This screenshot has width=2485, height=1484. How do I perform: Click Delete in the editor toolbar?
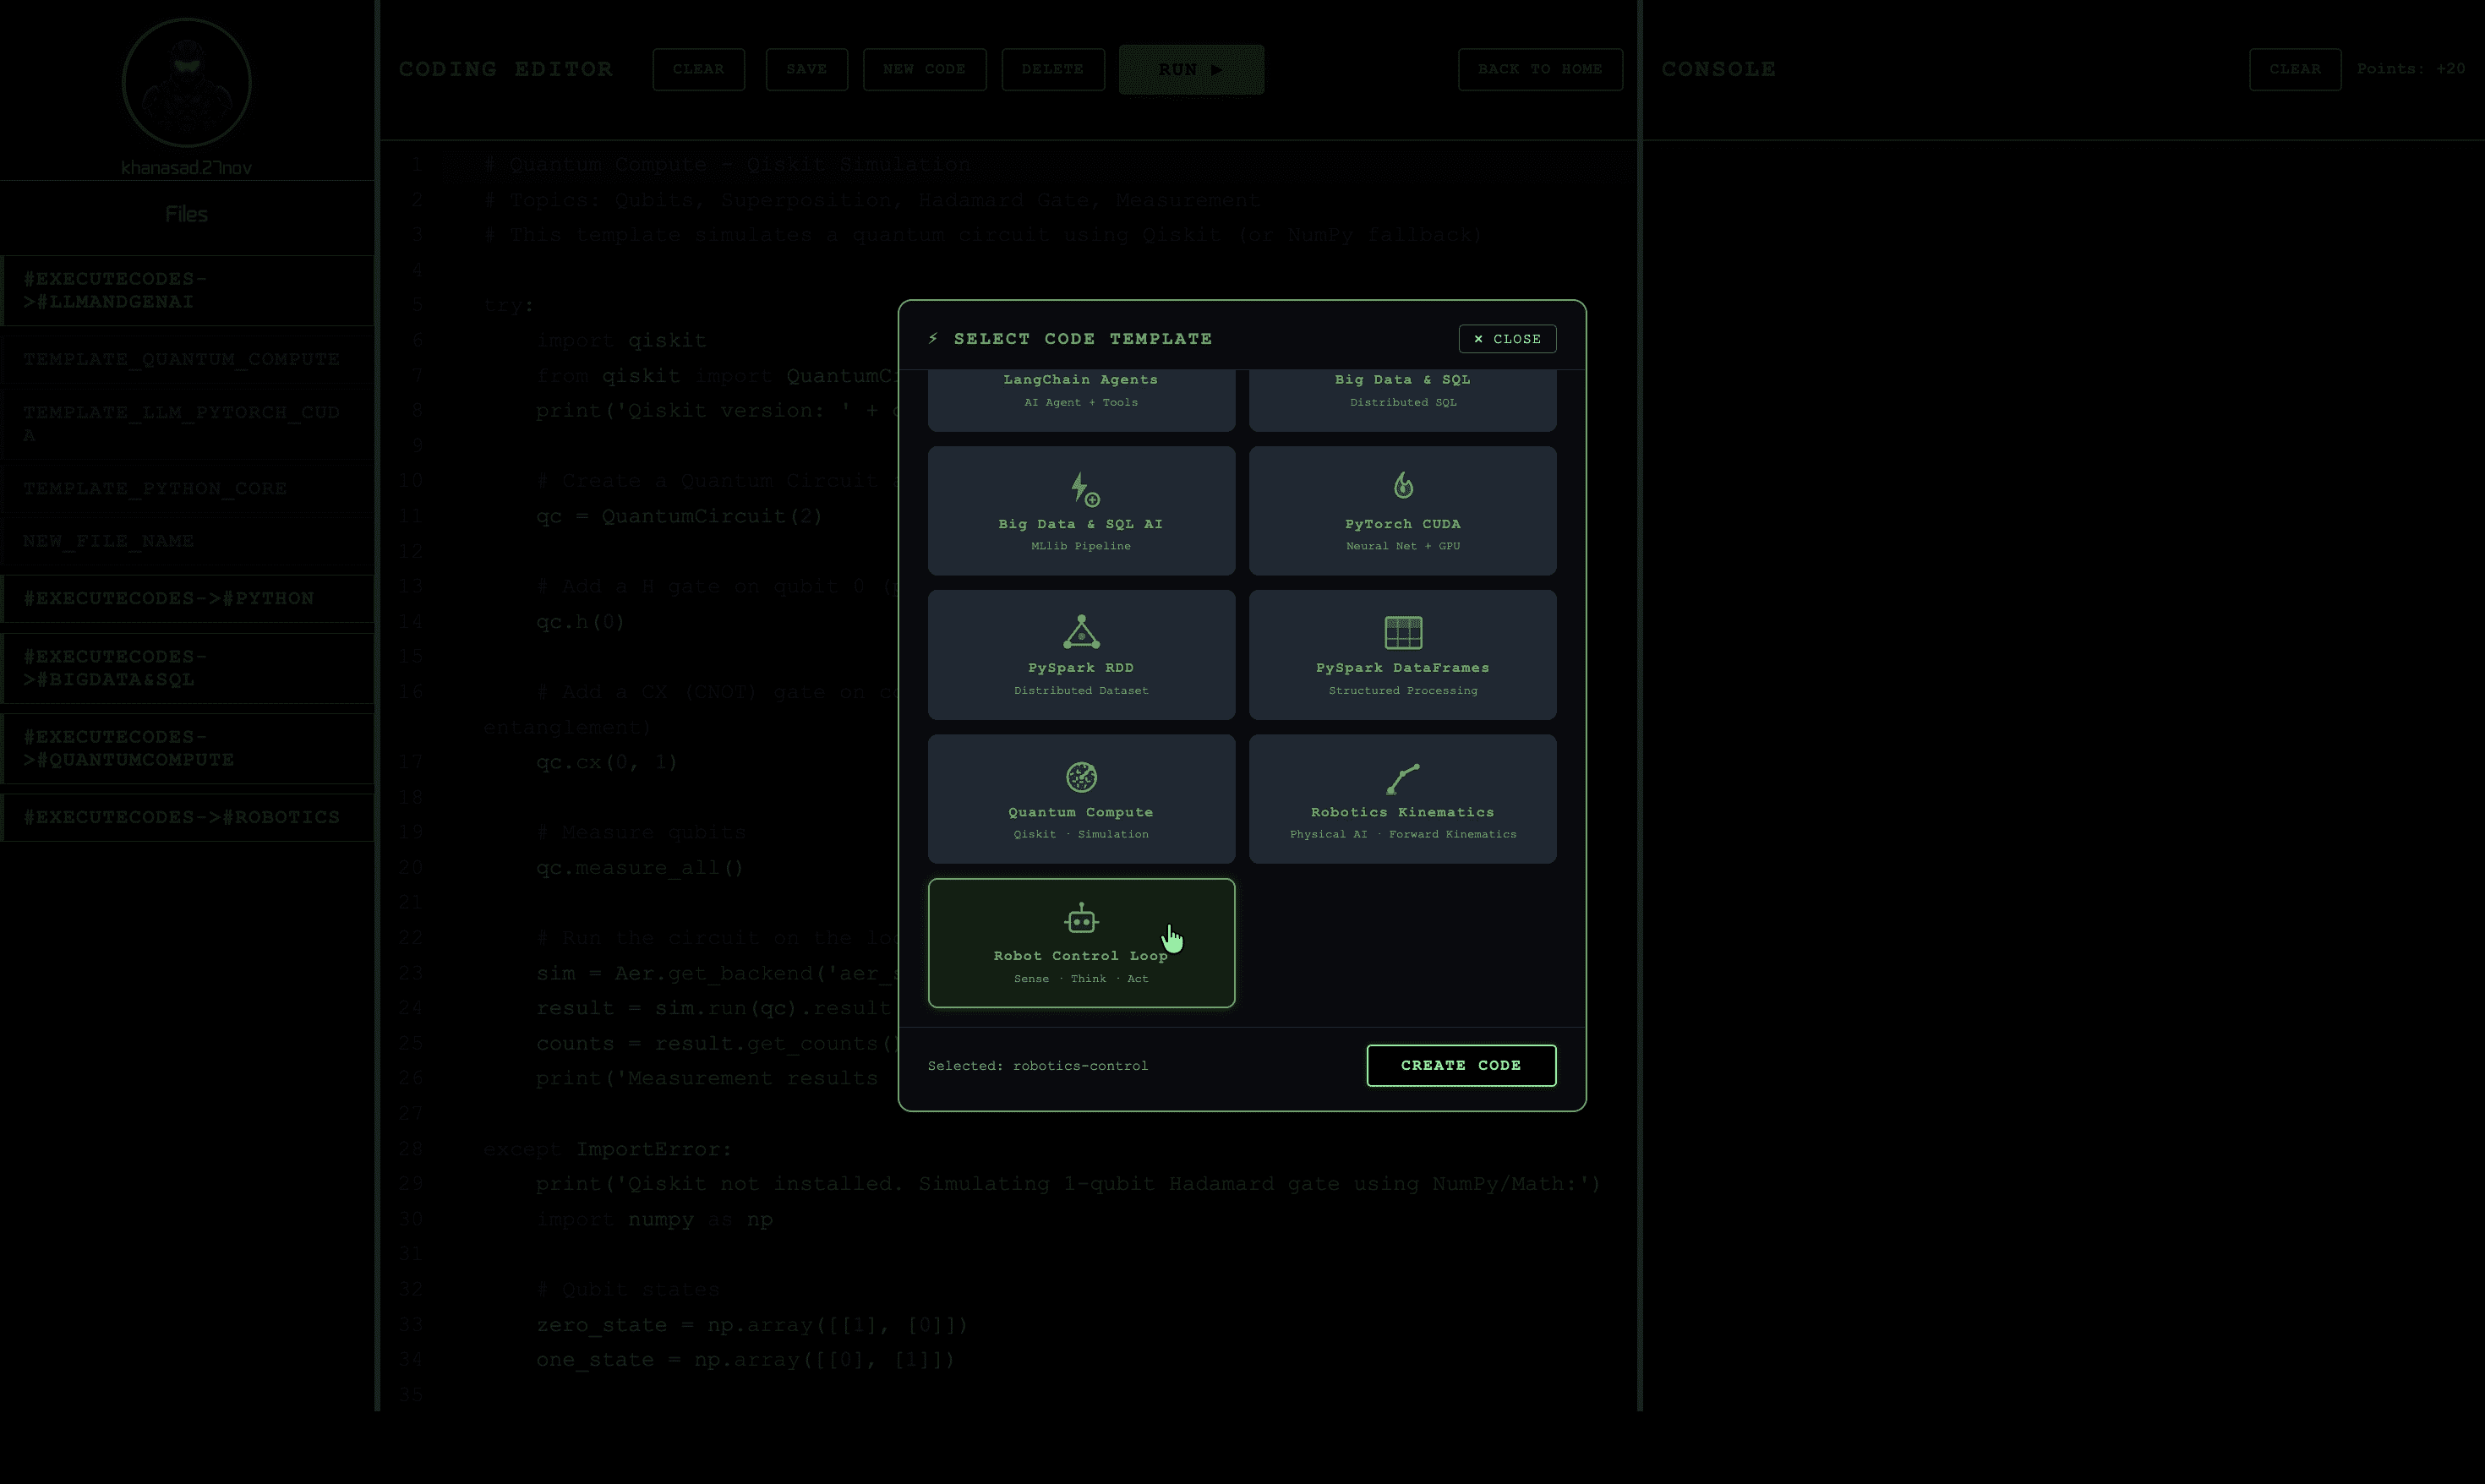[x=1052, y=69]
